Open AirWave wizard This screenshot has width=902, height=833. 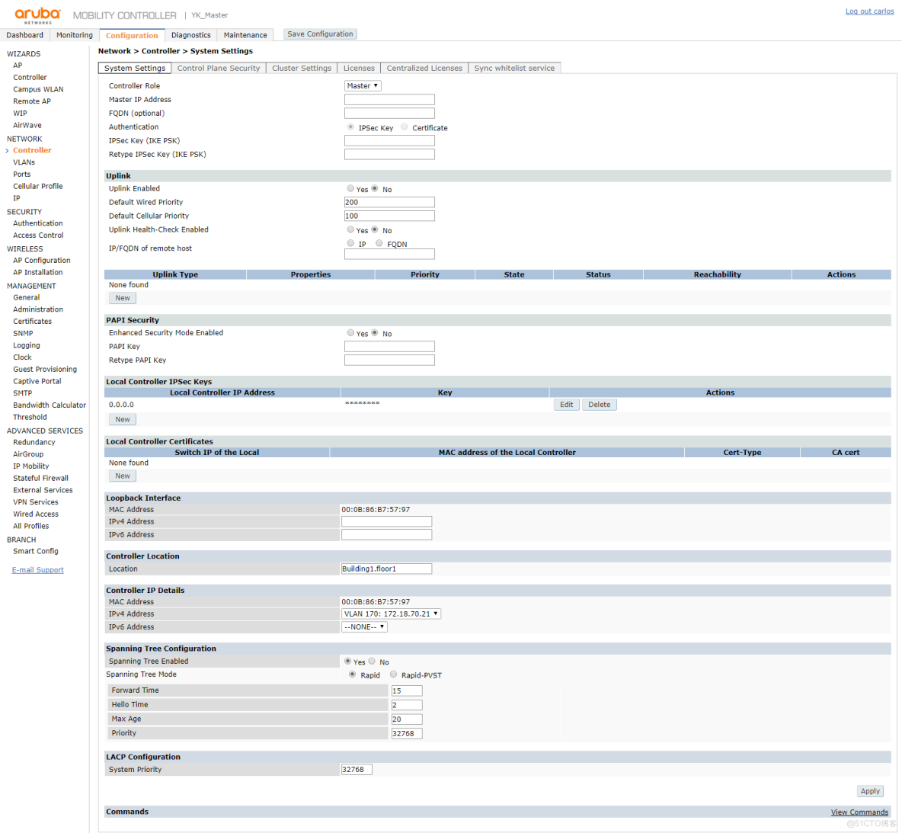pyautogui.click(x=27, y=126)
